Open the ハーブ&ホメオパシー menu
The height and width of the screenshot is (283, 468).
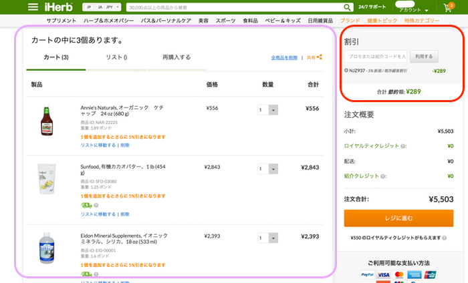pos(108,21)
